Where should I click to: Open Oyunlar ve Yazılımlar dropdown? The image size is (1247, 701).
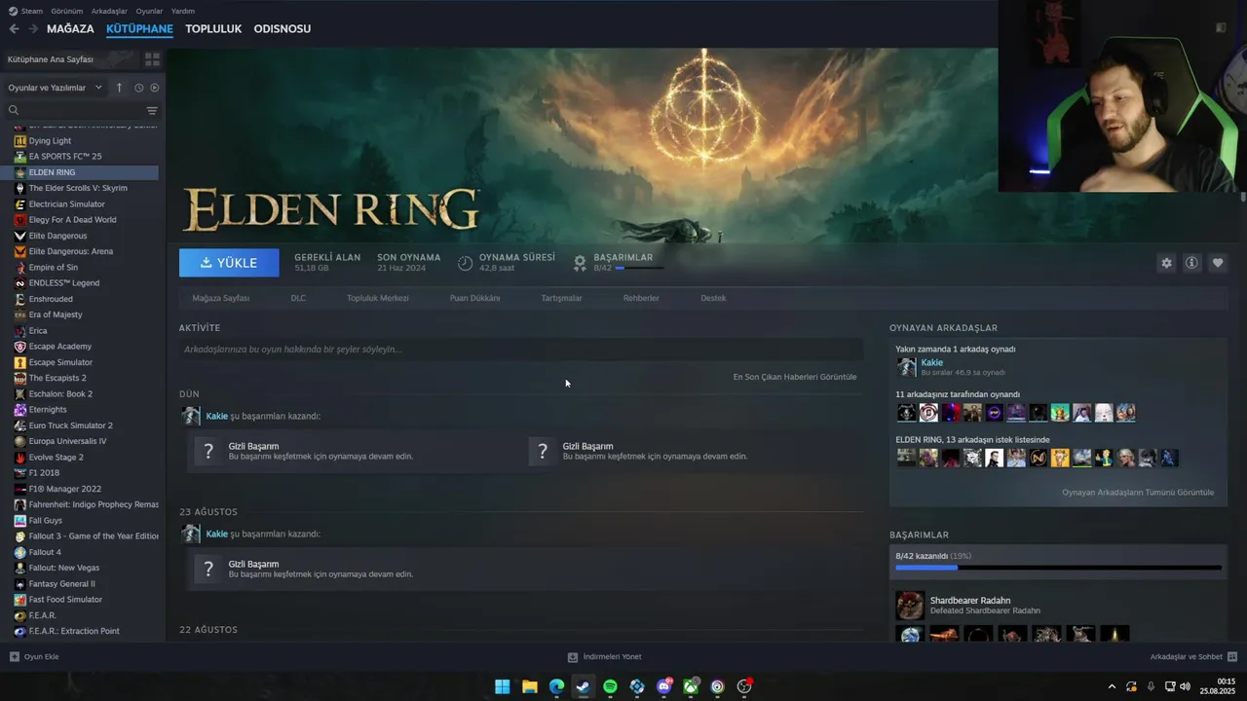pyautogui.click(x=55, y=88)
